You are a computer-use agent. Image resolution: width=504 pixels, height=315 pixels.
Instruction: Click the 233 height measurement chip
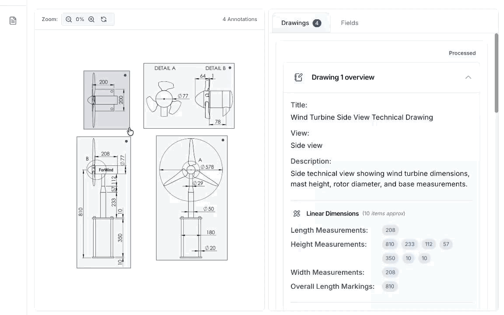tap(409, 244)
